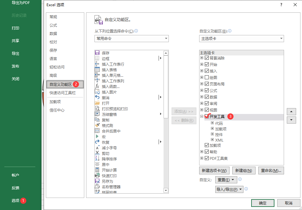Select 自定义功能区 in the sidebar
302x210 pixels.
pos(65,84)
